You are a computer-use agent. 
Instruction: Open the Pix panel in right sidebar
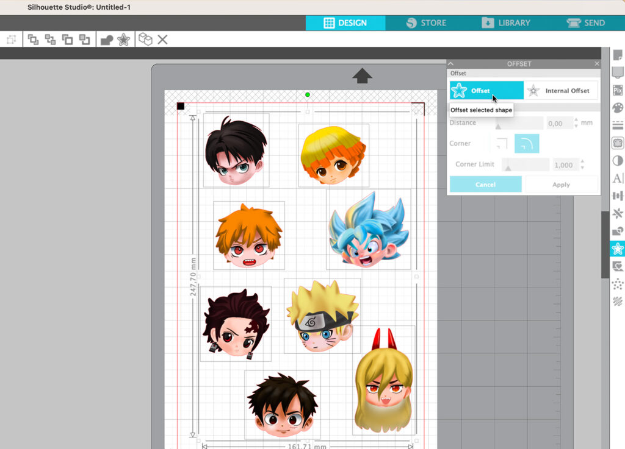click(618, 90)
